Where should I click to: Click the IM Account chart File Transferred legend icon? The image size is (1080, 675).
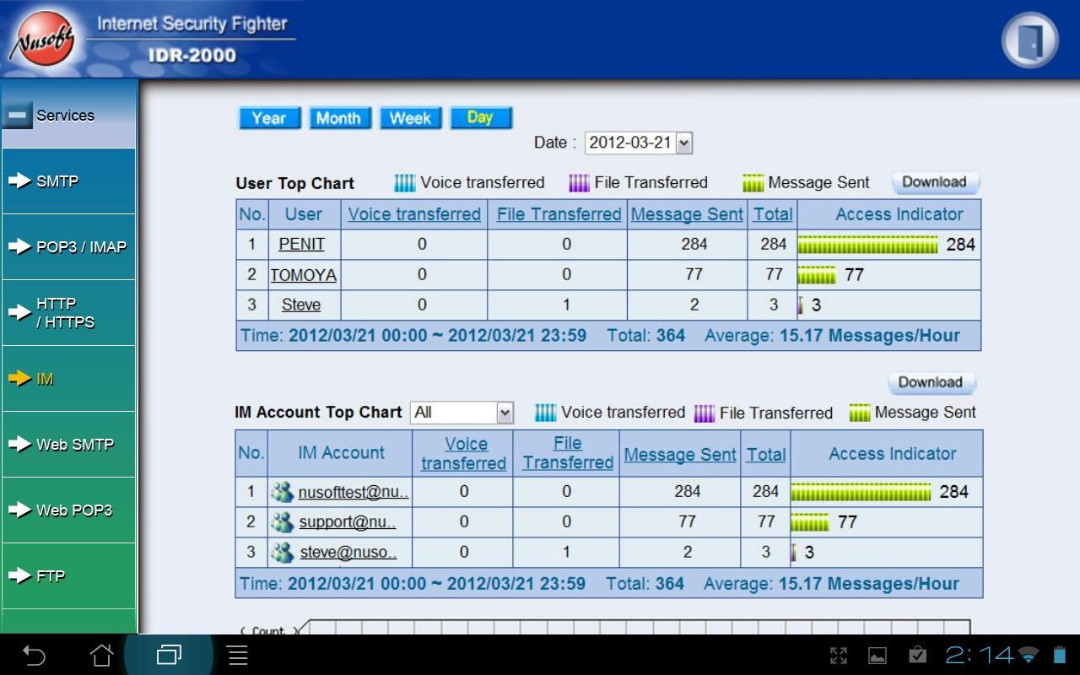(x=705, y=413)
